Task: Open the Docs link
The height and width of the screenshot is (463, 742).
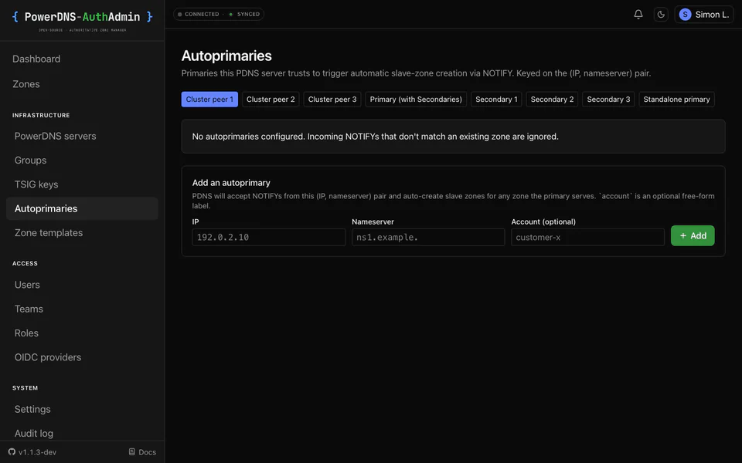Action: [142, 451]
